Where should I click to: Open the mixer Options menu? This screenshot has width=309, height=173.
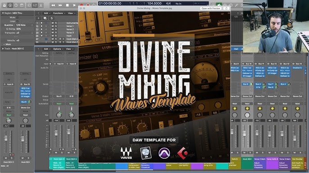(58, 49)
